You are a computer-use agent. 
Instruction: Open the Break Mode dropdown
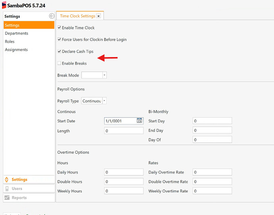tap(104, 75)
